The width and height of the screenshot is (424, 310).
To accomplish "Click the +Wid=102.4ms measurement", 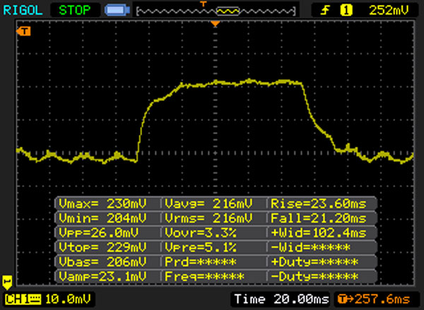I will [319, 233].
